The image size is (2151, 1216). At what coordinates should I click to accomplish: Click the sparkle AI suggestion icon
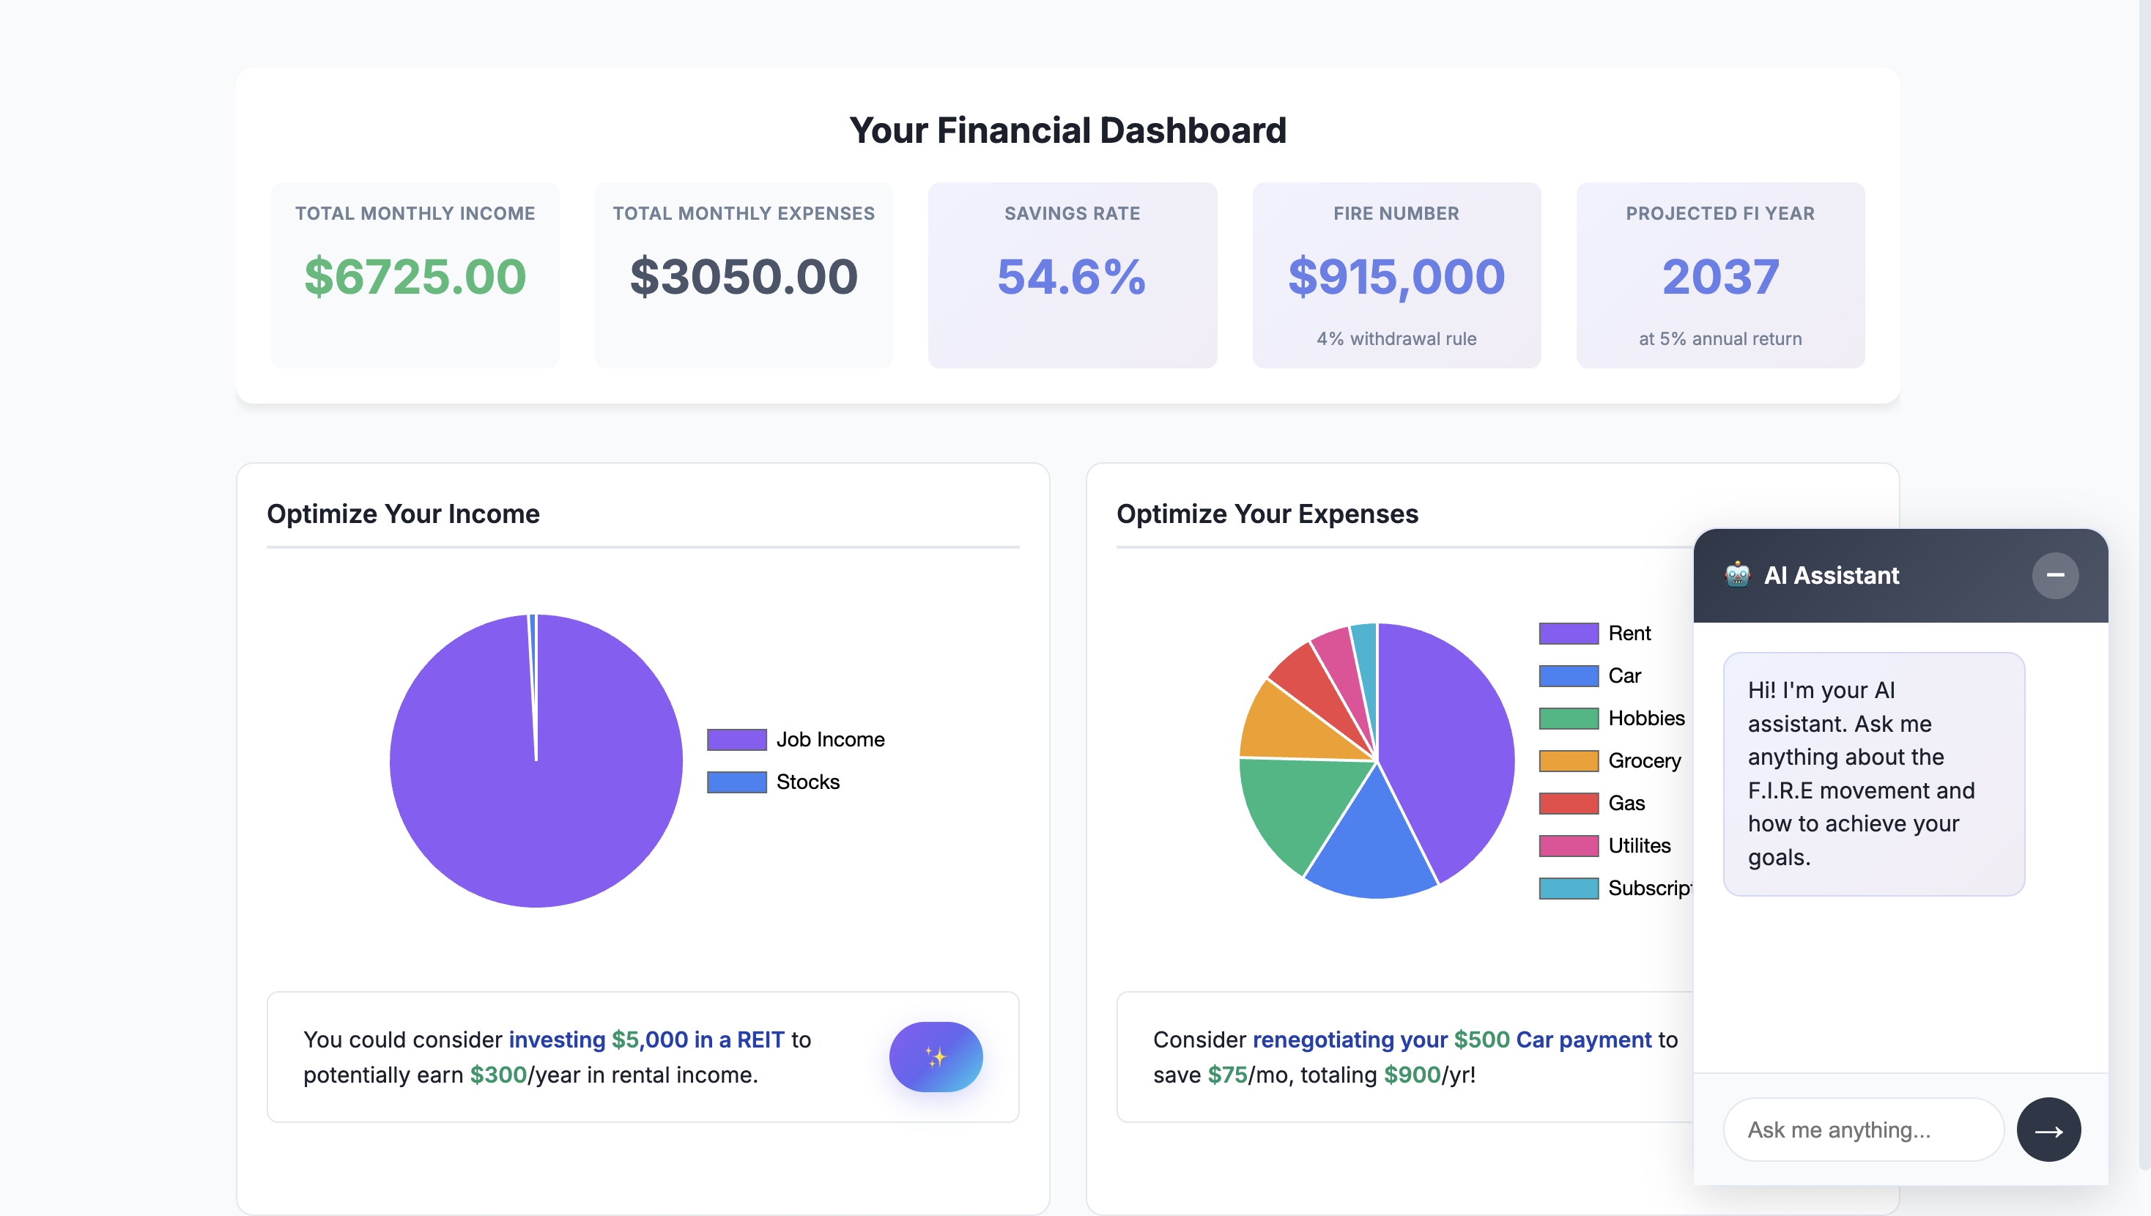pos(936,1056)
